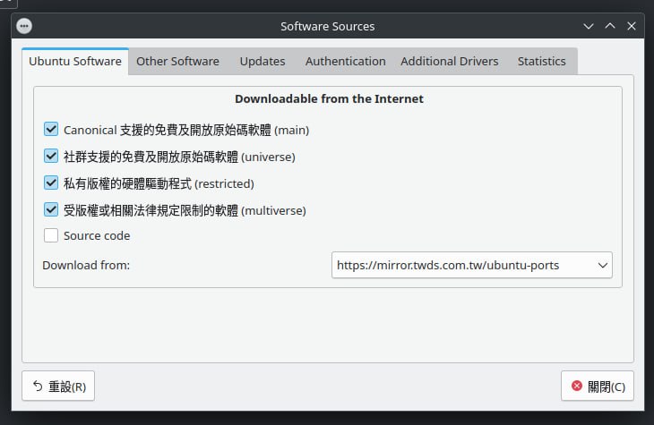Uncheck the Canonical main repository checkbox

coord(51,130)
